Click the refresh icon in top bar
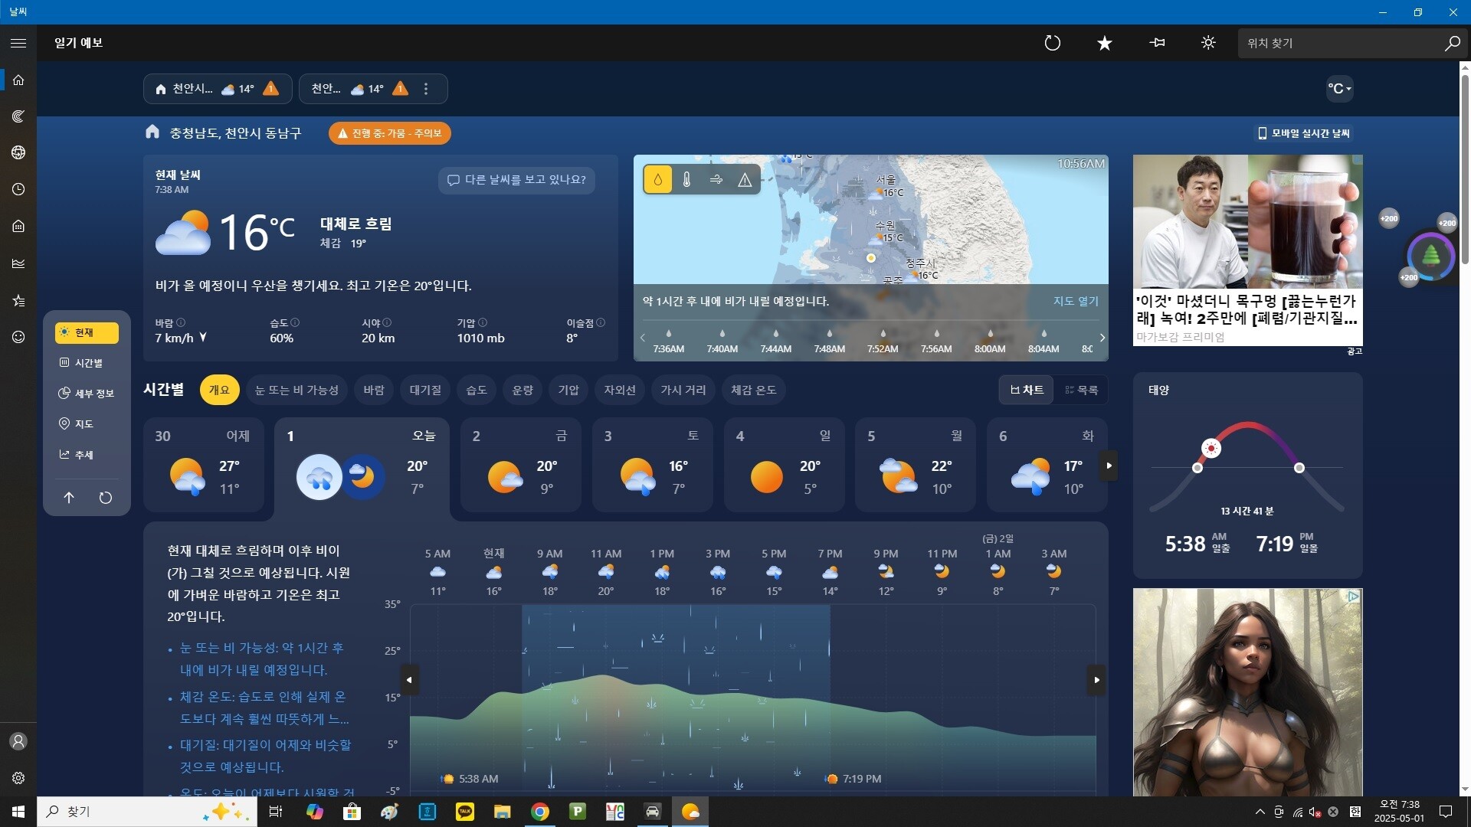1471x827 pixels. pyautogui.click(x=1053, y=43)
